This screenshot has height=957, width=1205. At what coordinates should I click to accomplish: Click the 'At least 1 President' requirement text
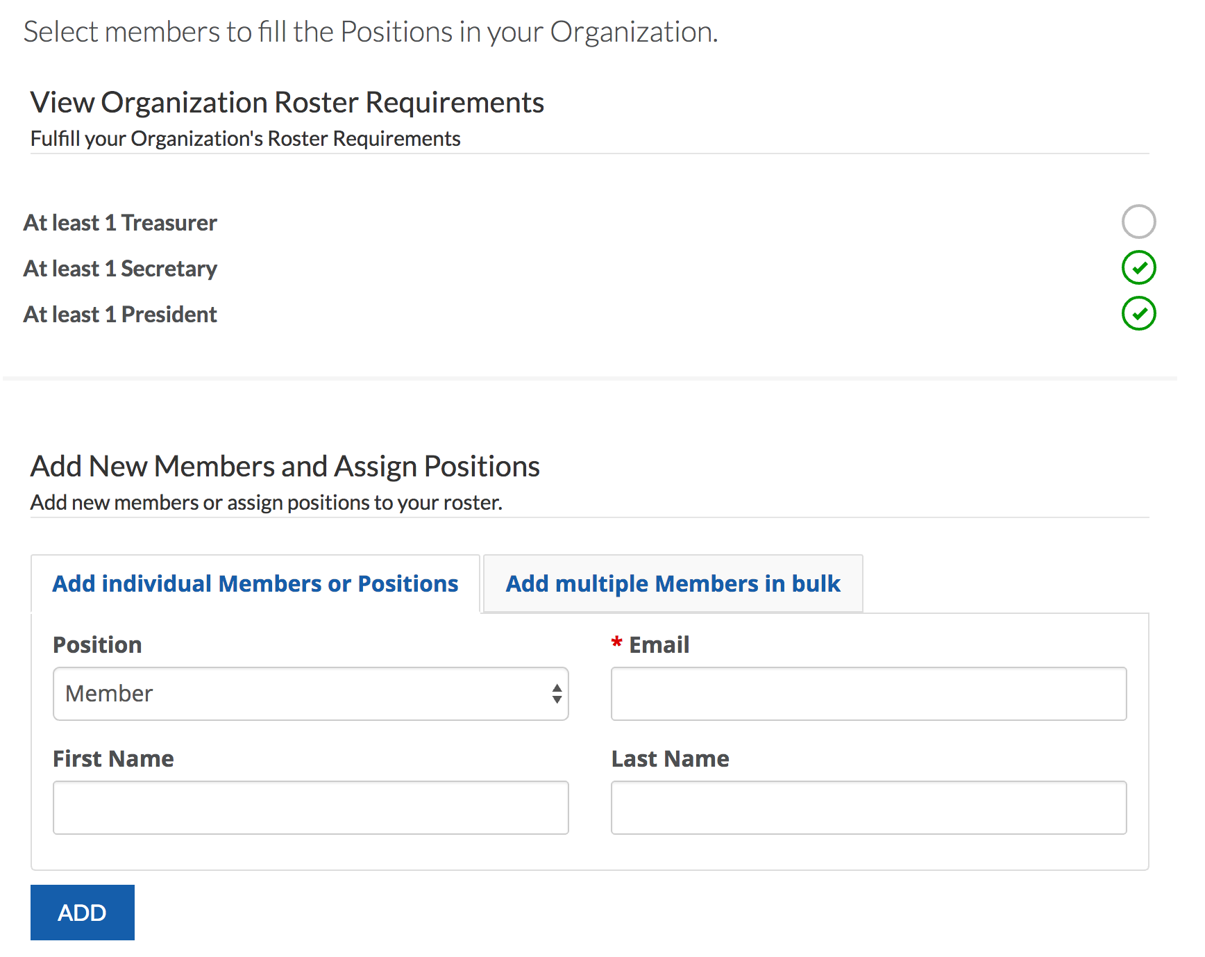tap(120, 315)
